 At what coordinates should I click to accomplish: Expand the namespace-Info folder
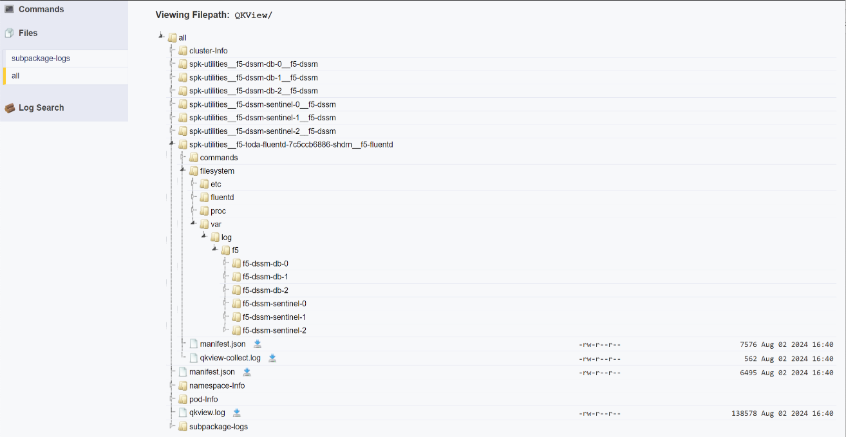point(172,385)
